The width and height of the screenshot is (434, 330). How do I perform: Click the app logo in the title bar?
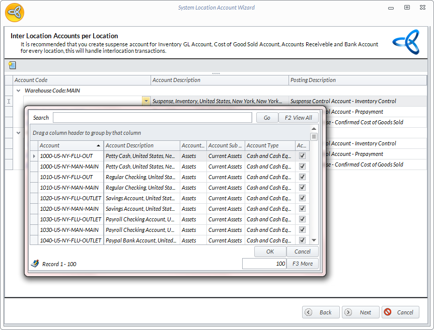[x=15, y=12]
